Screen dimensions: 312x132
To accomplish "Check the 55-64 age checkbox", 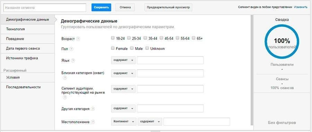I will [177, 38].
